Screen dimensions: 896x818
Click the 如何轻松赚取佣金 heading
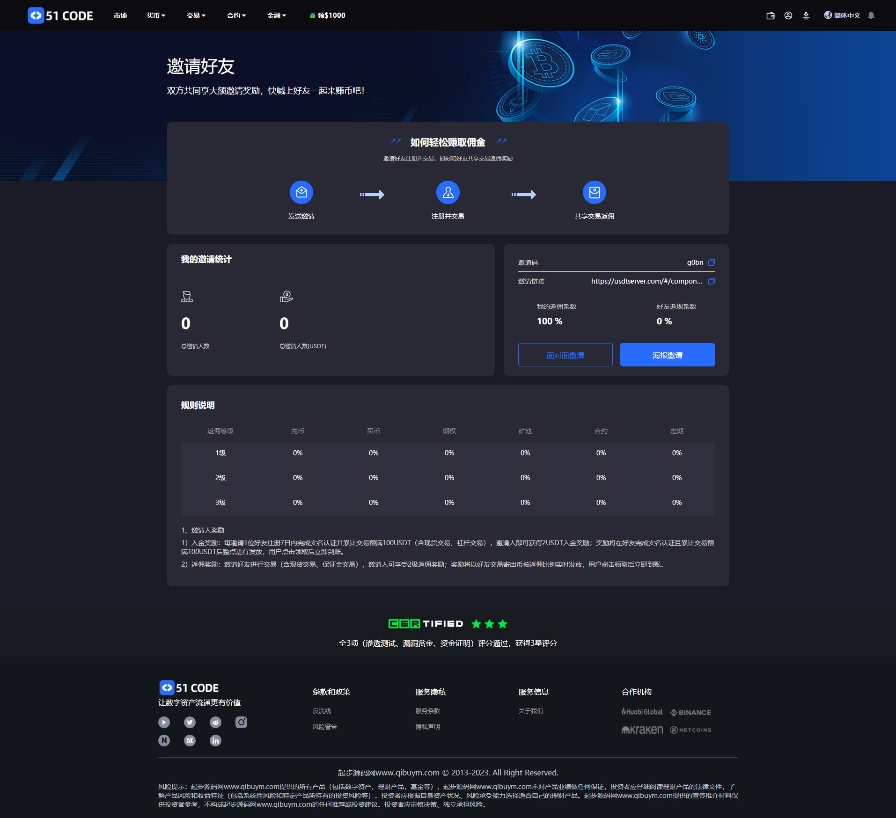point(448,142)
